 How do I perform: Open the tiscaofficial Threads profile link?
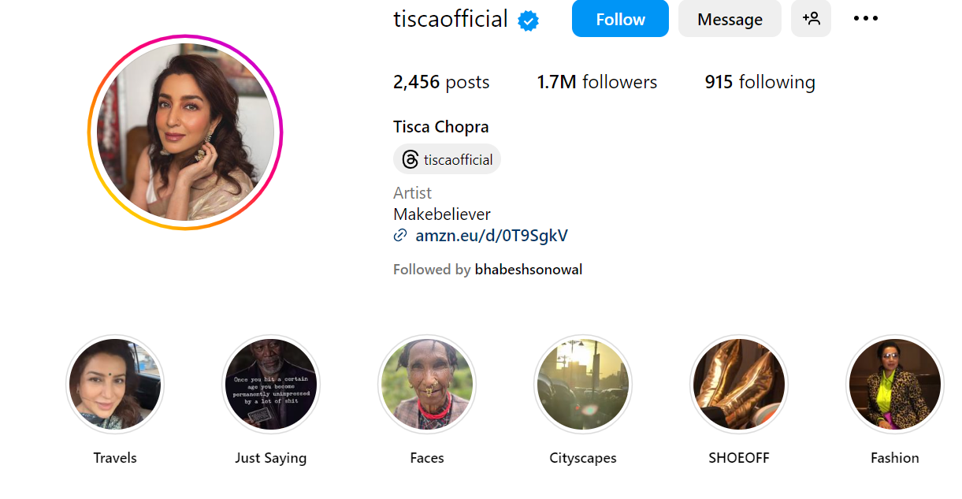pos(458,160)
